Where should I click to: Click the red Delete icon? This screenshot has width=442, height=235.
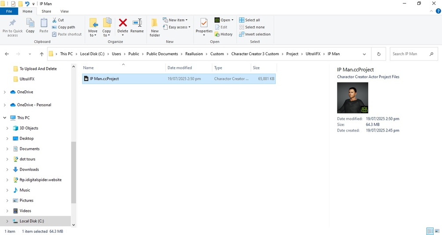[123, 22]
